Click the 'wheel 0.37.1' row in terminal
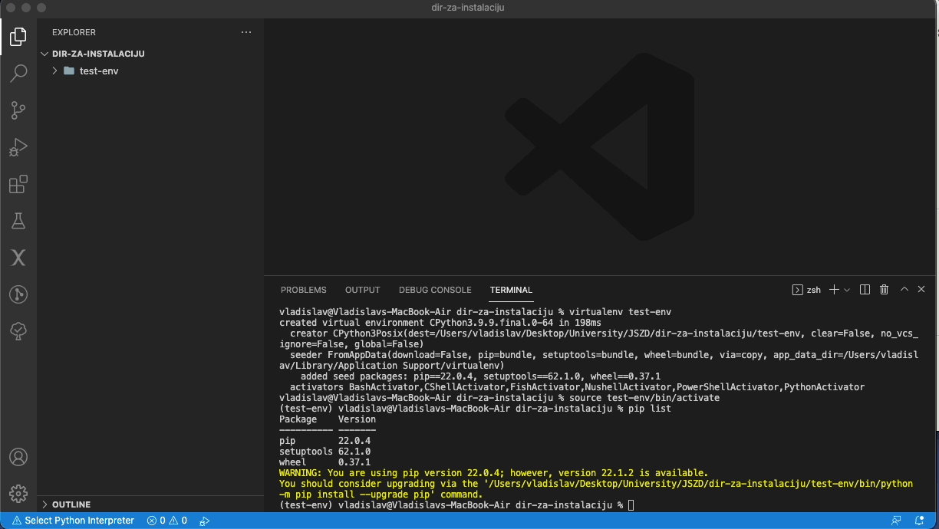Image resolution: width=939 pixels, height=529 pixels. tap(325, 462)
